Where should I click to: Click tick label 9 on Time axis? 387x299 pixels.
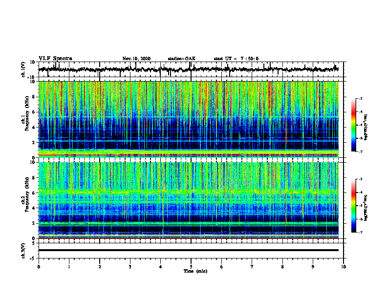click(313, 267)
